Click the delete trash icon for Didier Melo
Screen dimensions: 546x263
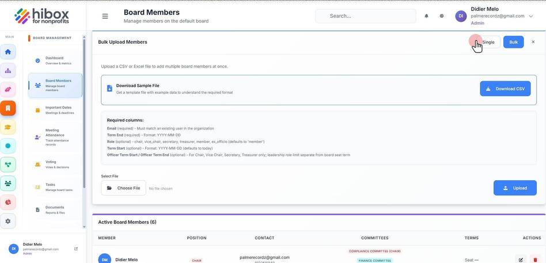pos(535,260)
